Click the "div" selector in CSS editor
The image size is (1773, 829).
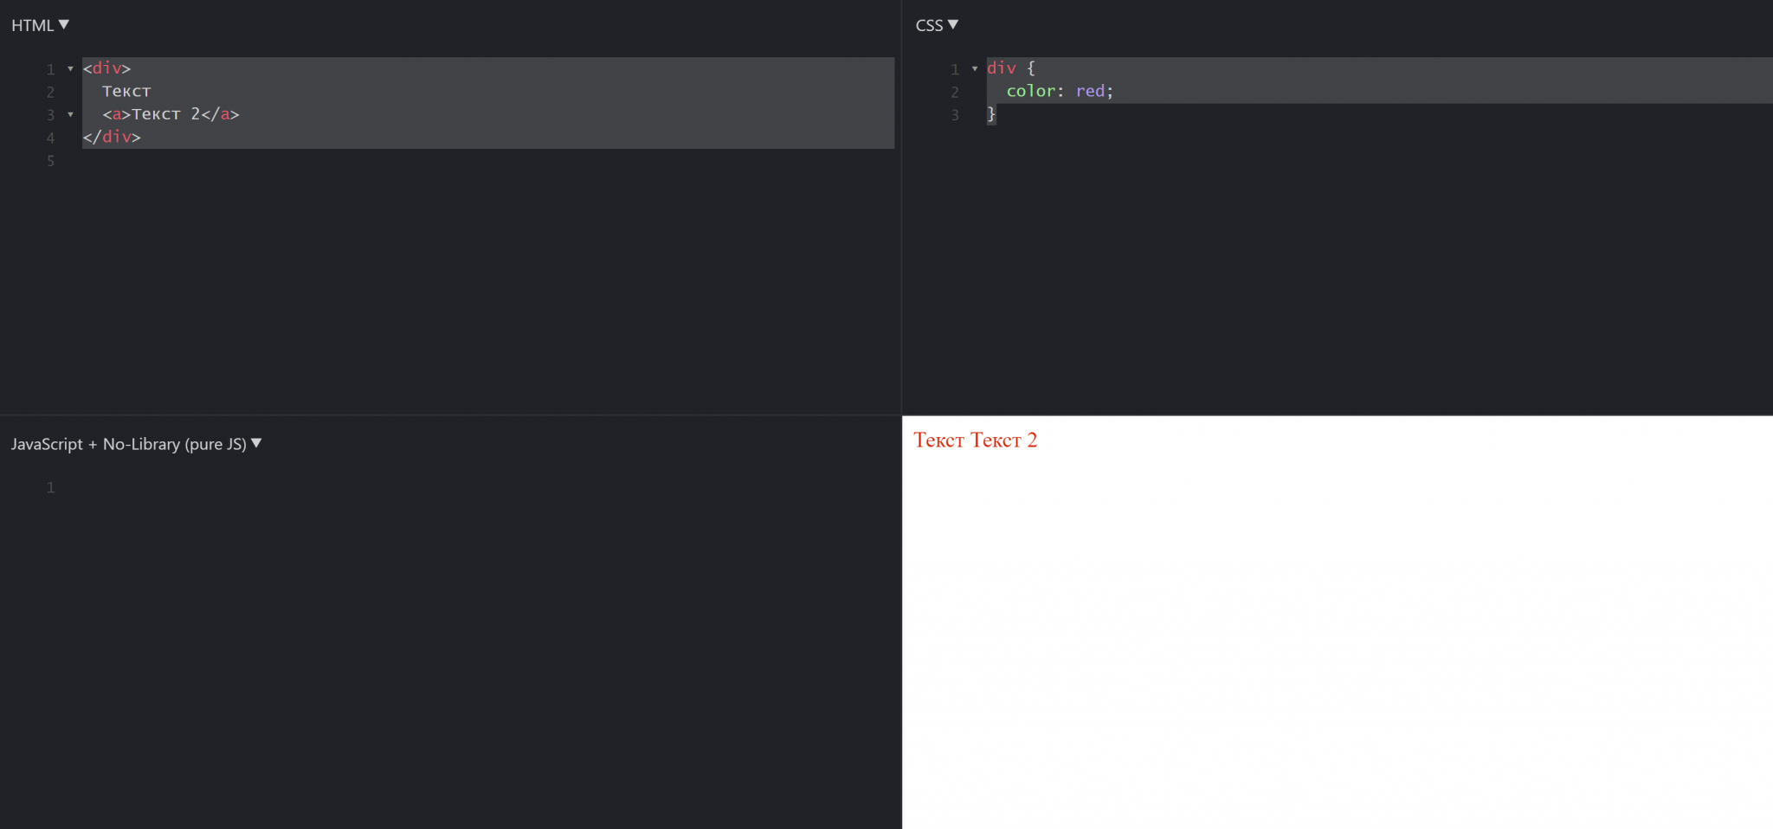coord(1001,68)
